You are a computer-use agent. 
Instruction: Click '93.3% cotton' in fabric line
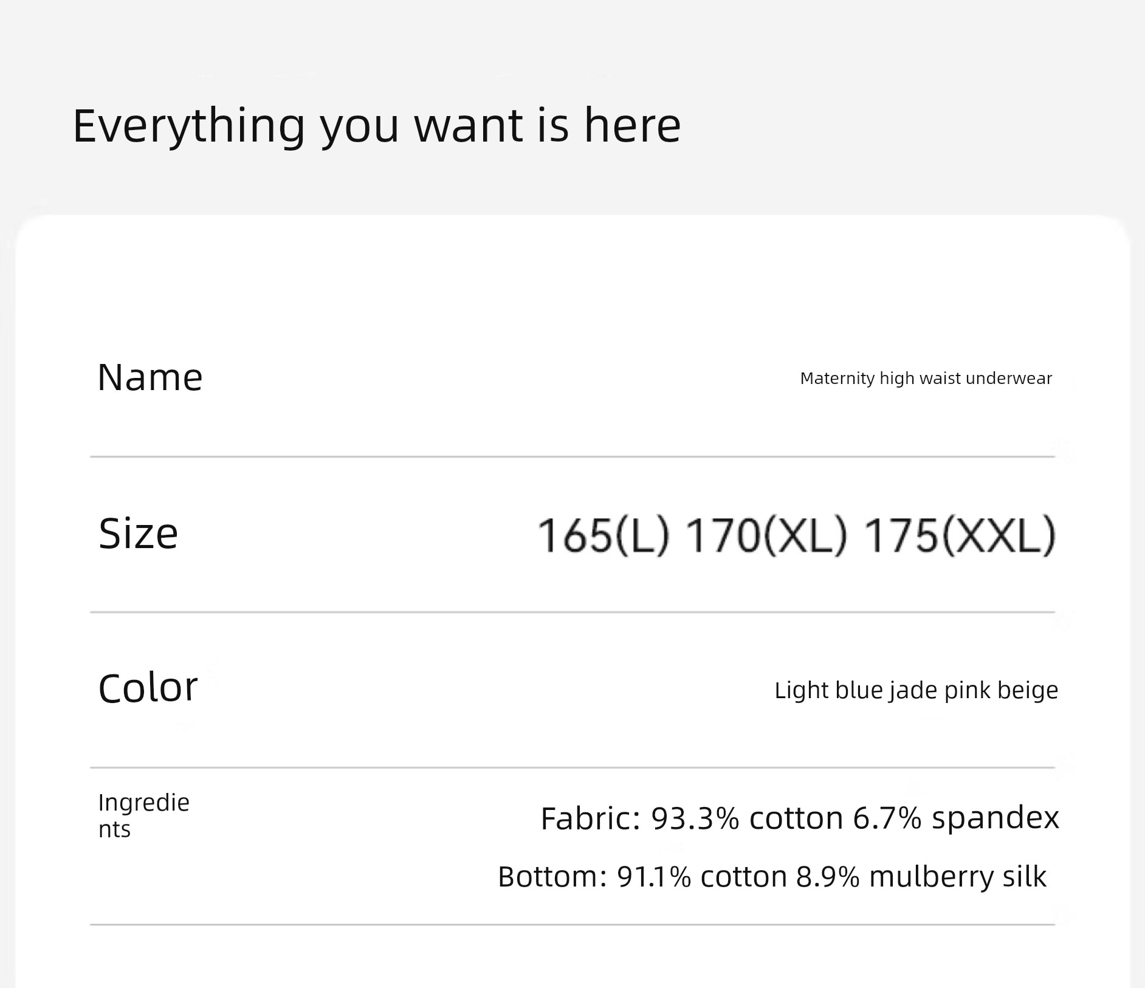748,818
